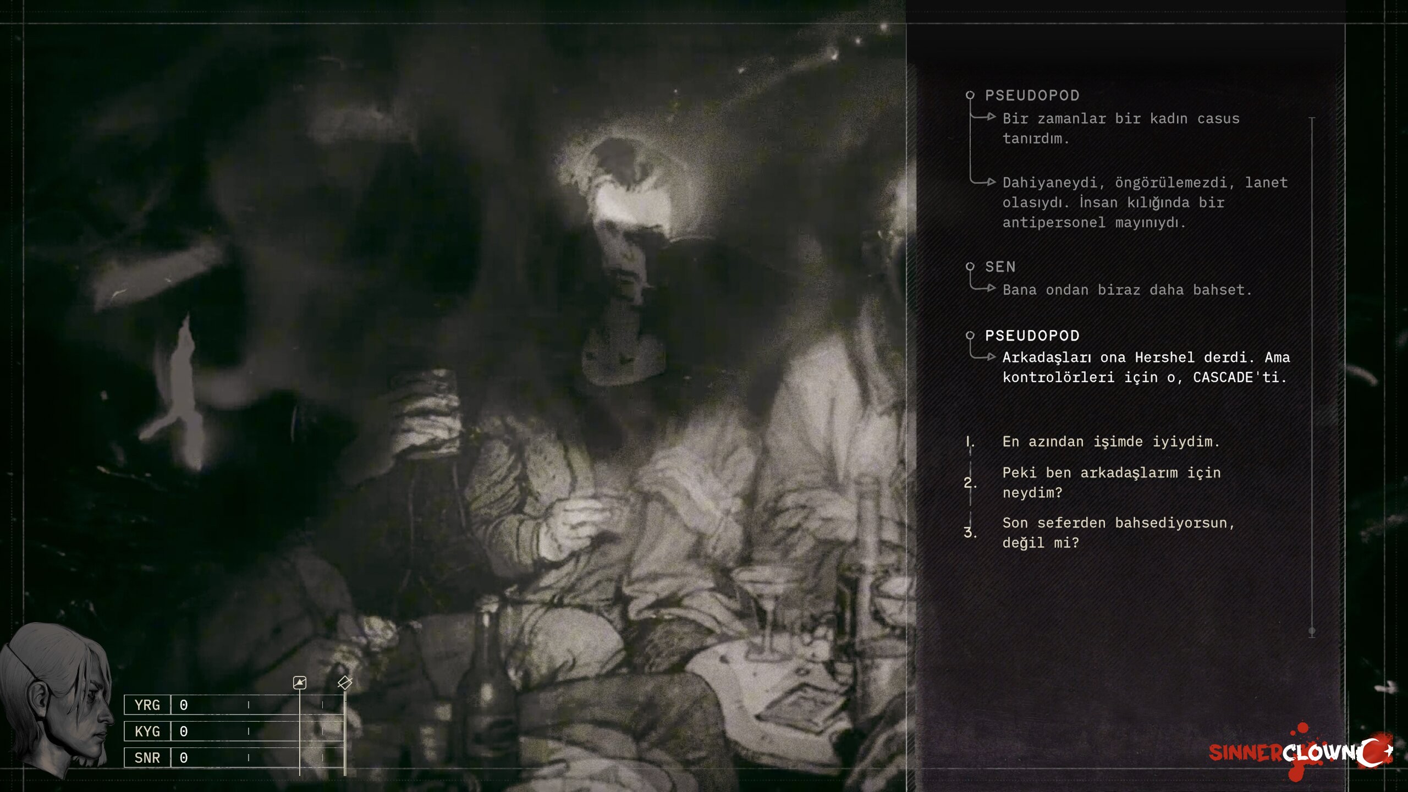Choose reply 'En azından işimde iyiydim.'
This screenshot has width=1408, height=792.
1111,442
